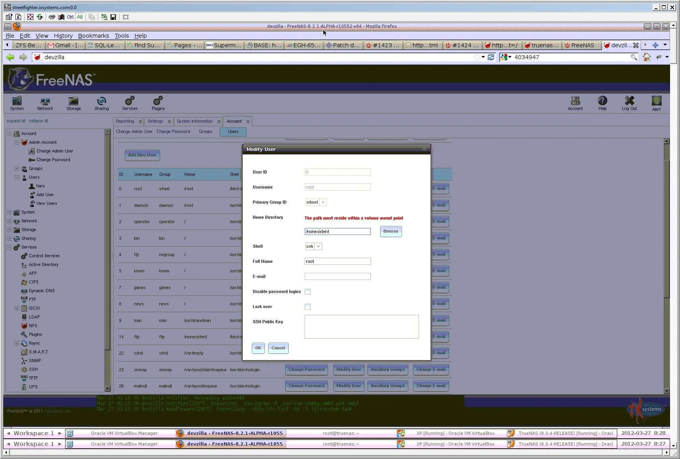
Task: Click the Firefox forward arrow
Action: [x=23, y=57]
